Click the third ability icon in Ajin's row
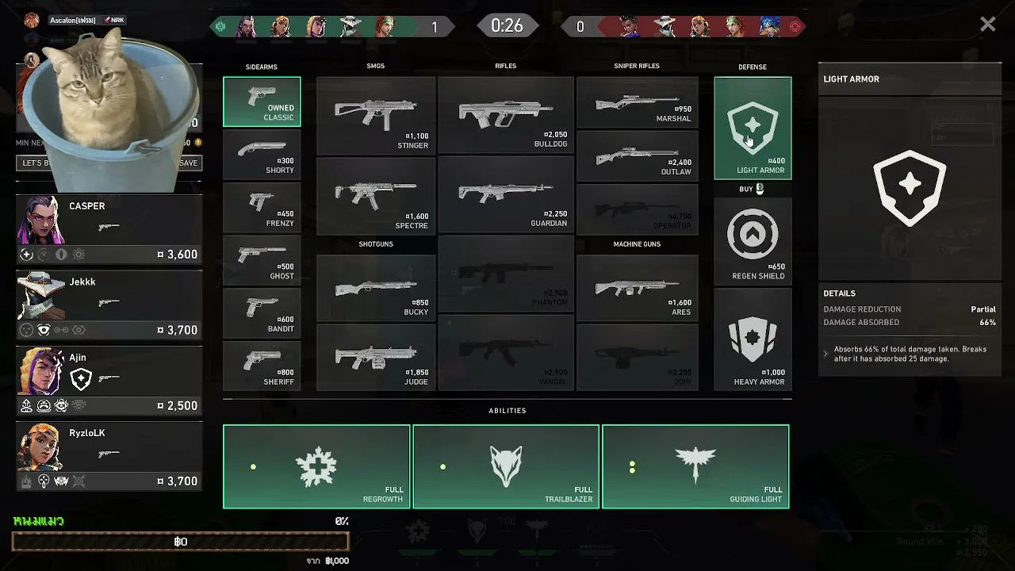 [x=61, y=405]
